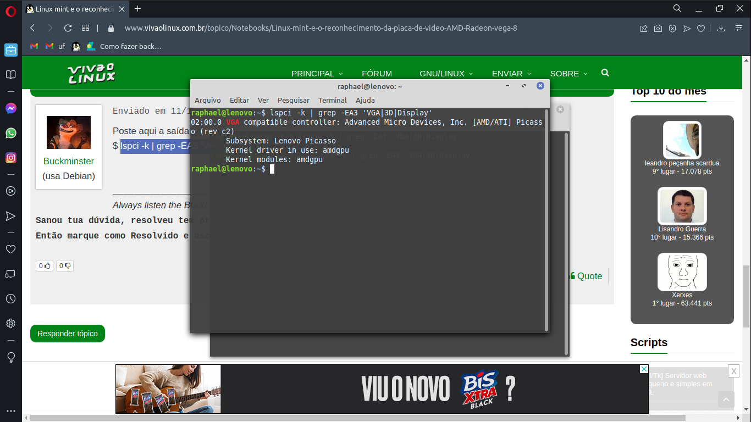Open the Tux penguin bookmark

[76, 46]
